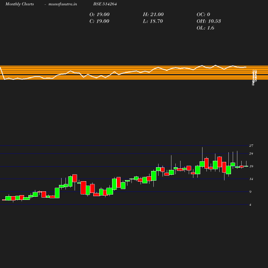Click the 19 price axis label

tap(251, 166)
